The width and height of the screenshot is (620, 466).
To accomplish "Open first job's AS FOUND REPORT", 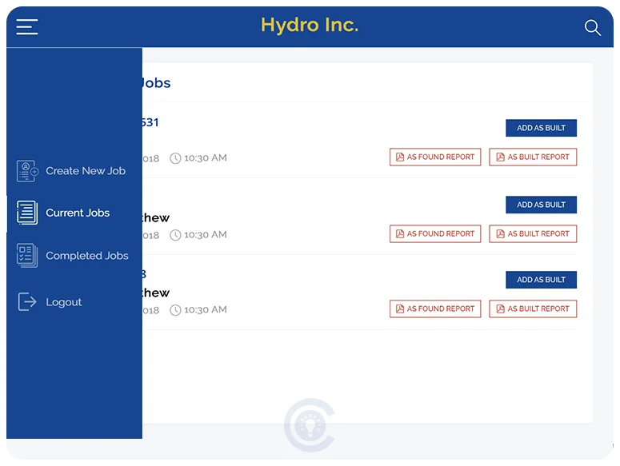I will pyautogui.click(x=435, y=157).
